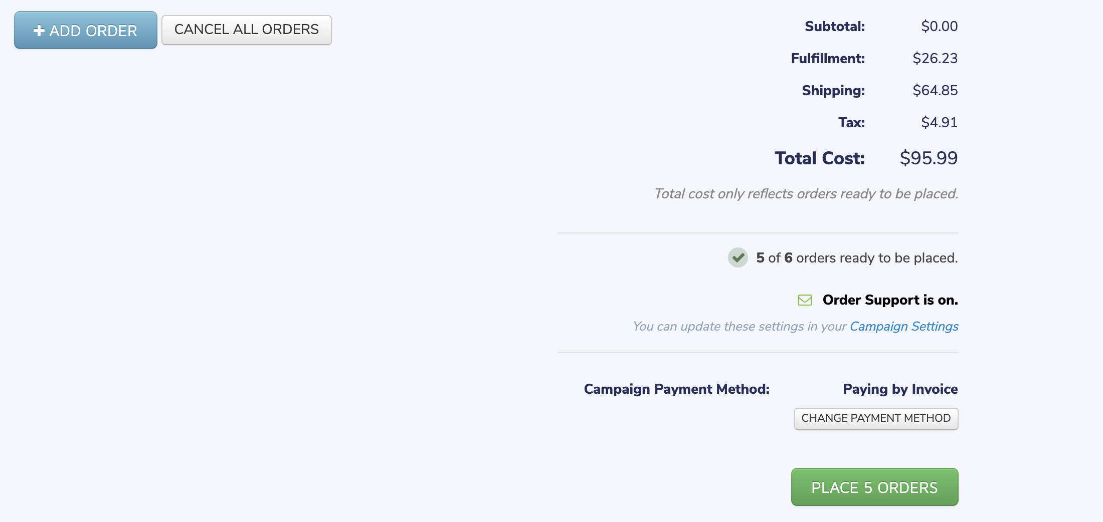Image resolution: width=1103 pixels, height=522 pixels.
Task: Click the "Order Support is on" text
Action: click(890, 300)
